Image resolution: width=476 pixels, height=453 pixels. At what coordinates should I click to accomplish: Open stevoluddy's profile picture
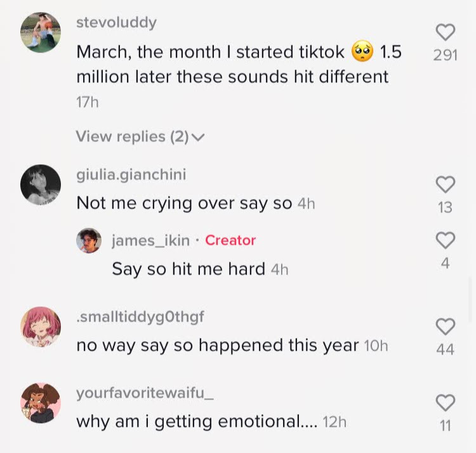tap(41, 32)
